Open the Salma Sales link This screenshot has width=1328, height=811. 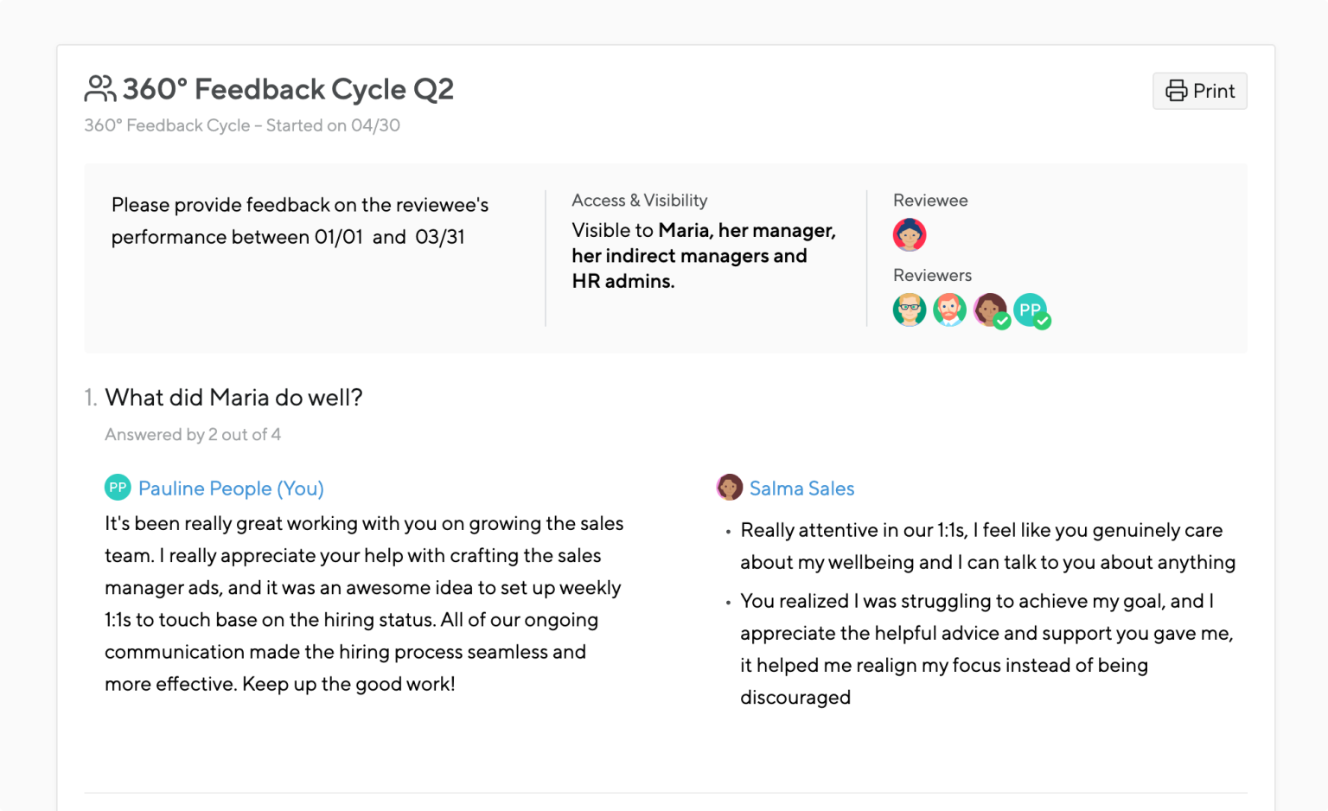[x=801, y=489]
